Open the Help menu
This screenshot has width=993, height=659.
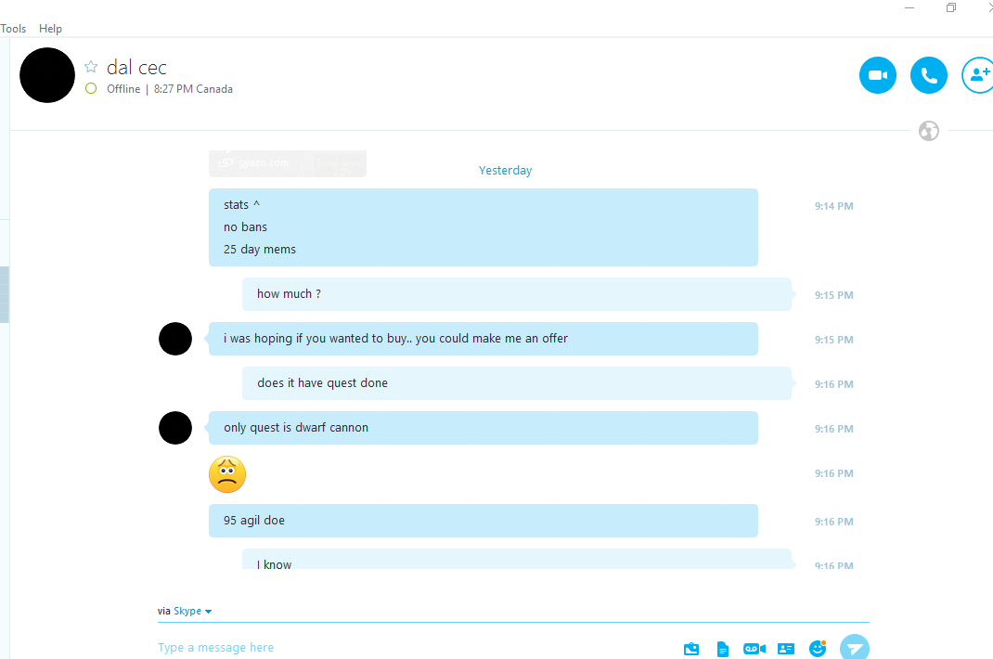pyautogui.click(x=50, y=29)
